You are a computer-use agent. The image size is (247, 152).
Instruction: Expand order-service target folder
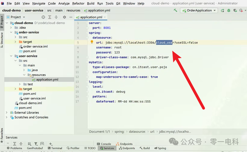coord(15,42)
